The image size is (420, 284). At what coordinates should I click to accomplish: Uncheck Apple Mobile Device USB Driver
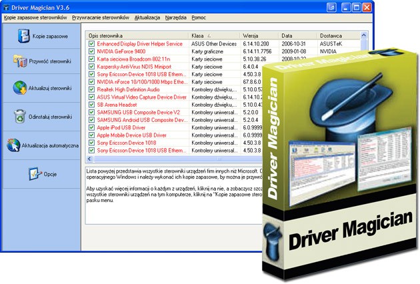[91, 135]
